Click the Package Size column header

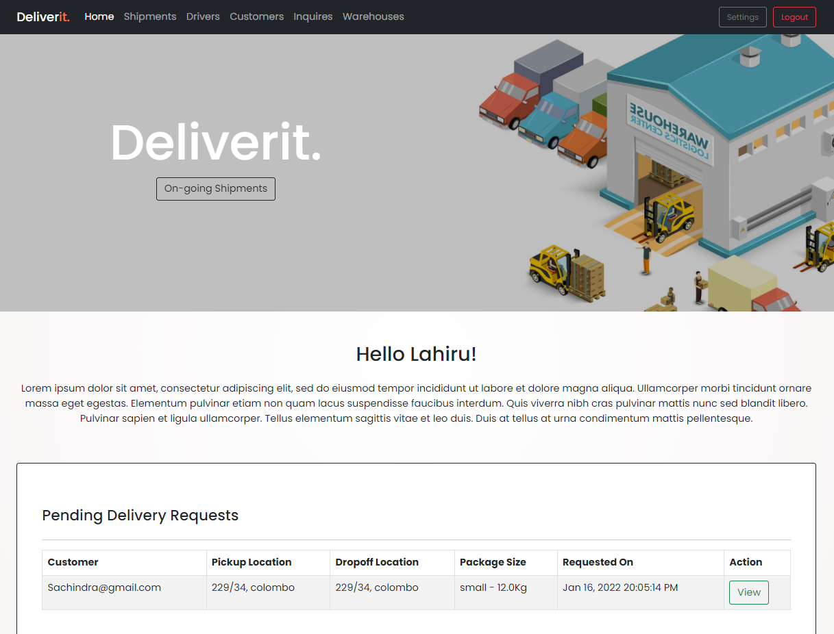point(506,562)
